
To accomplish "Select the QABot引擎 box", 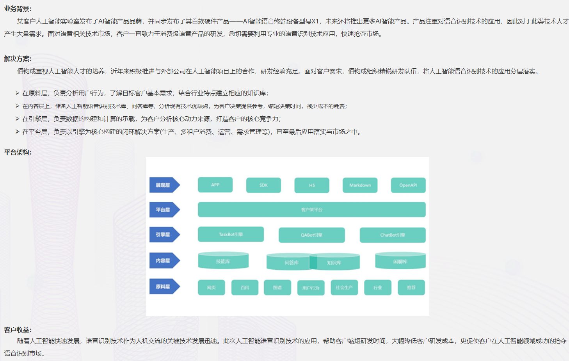I will [311, 235].
